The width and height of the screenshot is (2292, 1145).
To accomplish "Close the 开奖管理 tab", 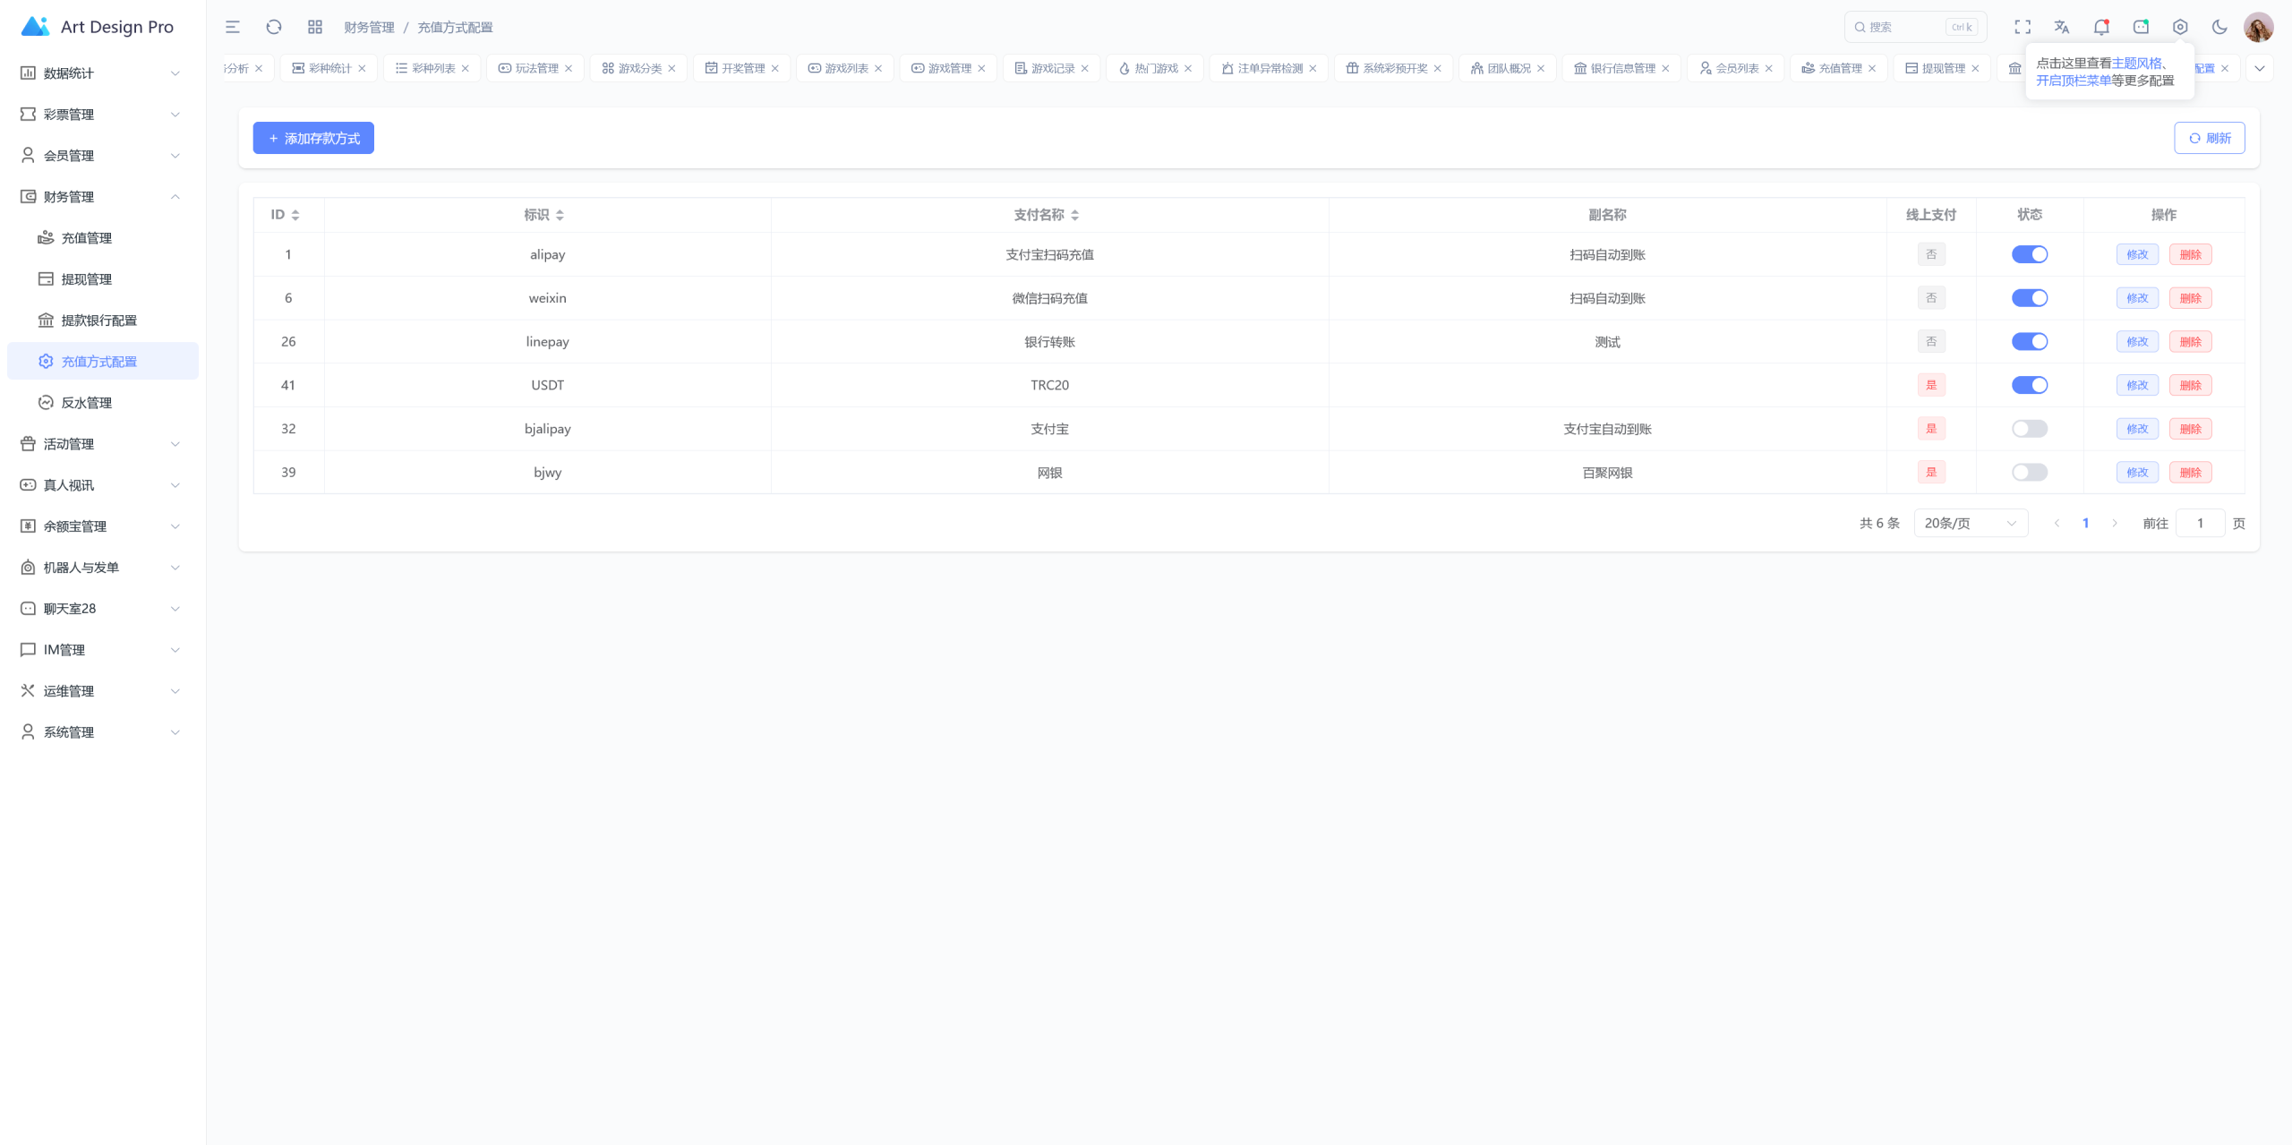I will (x=774, y=68).
